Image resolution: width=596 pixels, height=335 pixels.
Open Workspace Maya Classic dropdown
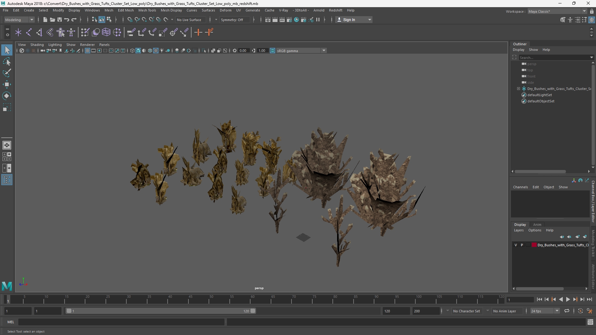(557, 11)
